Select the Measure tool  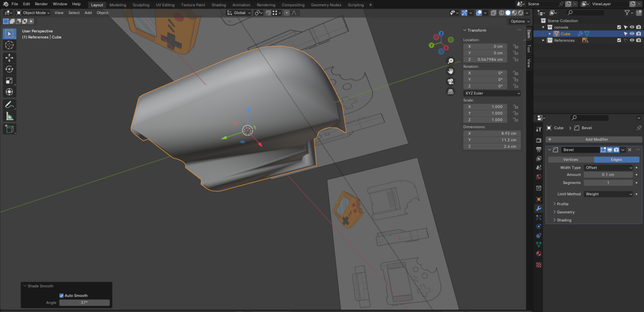[9, 117]
